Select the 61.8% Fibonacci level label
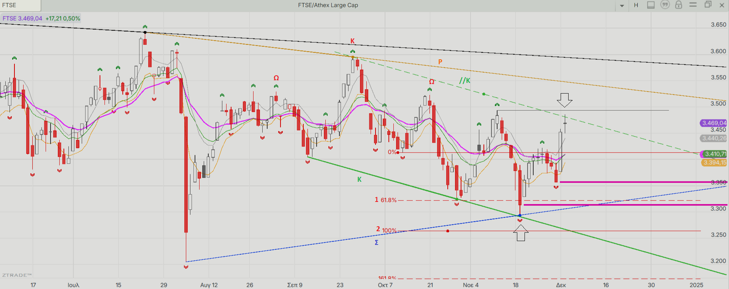Image resolution: width=729 pixels, height=289 pixels. tap(388, 200)
